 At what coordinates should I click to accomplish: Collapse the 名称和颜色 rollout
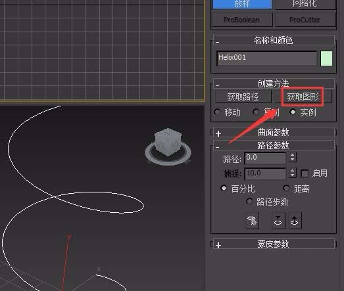click(x=274, y=40)
